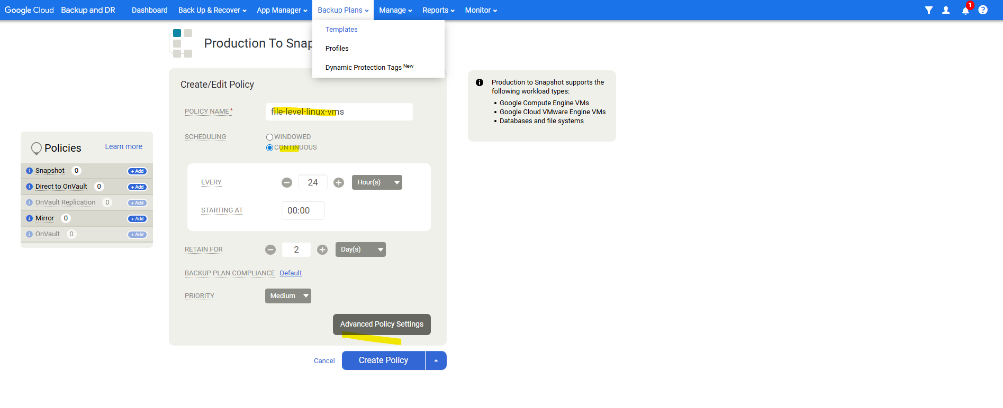The width and height of the screenshot is (1003, 408).
Task: Click the Backup Plans menu
Action: coord(343,10)
